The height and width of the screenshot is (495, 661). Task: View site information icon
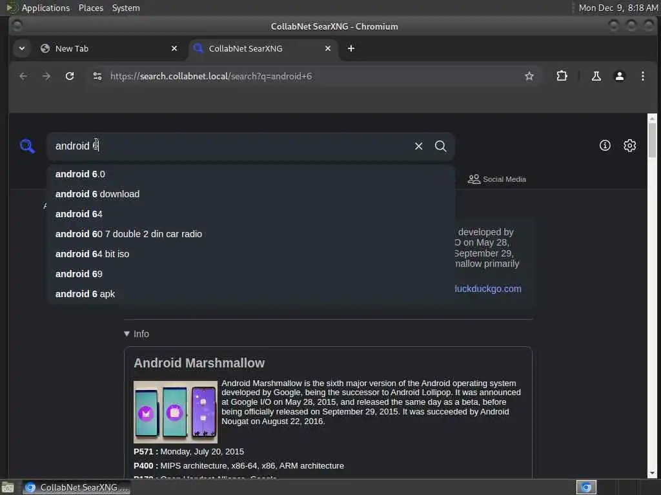(x=97, y=76)
